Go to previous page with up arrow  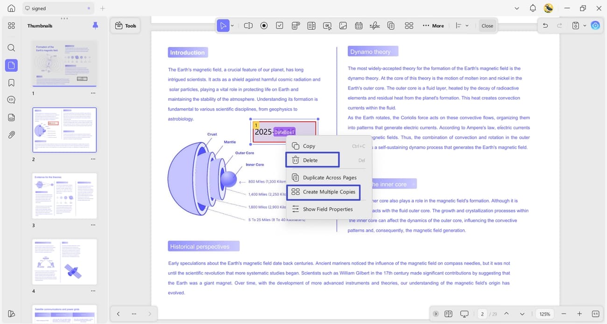tap(506, 314)
